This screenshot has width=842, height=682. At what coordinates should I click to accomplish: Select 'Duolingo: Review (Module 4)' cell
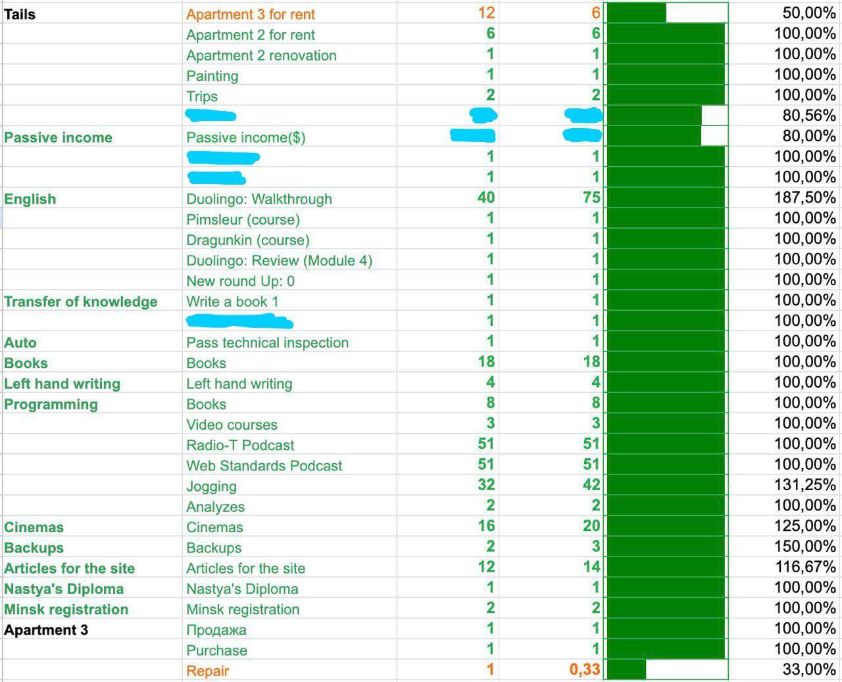click(x=289, y=260)
